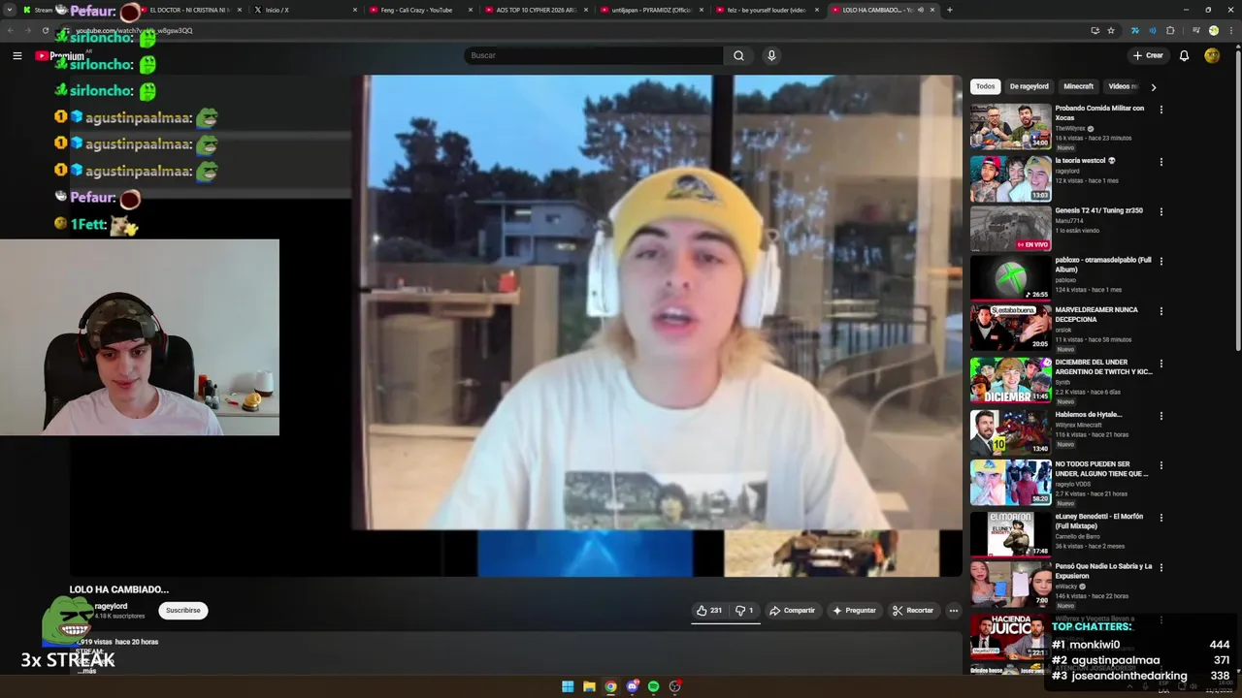1242x698 pixels.
Task: Click the search magnifier button
Action: tap(738, 55)
